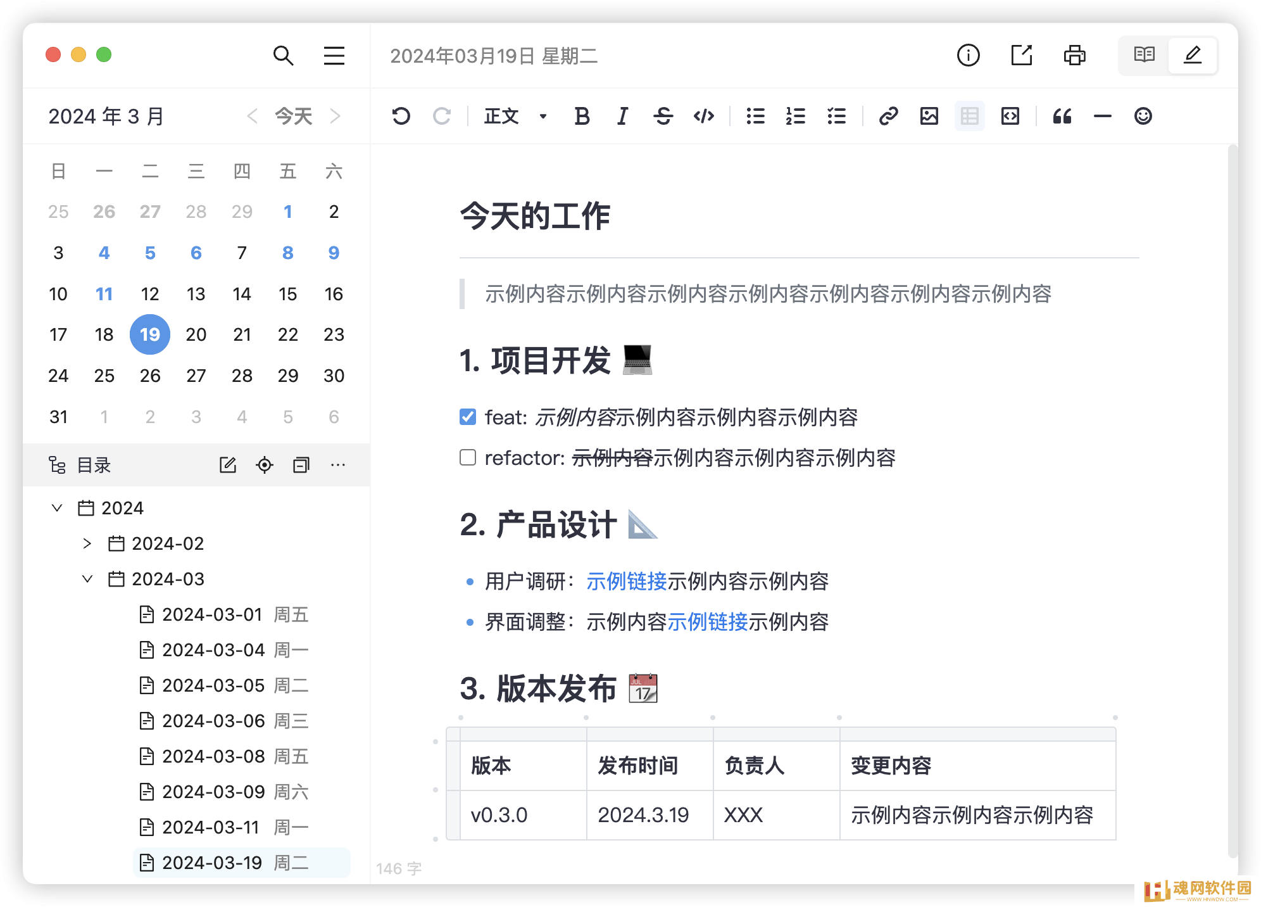Expand the 2024-02 folder
This screenshot has height=907, width=1261.
tap(87, 543)
